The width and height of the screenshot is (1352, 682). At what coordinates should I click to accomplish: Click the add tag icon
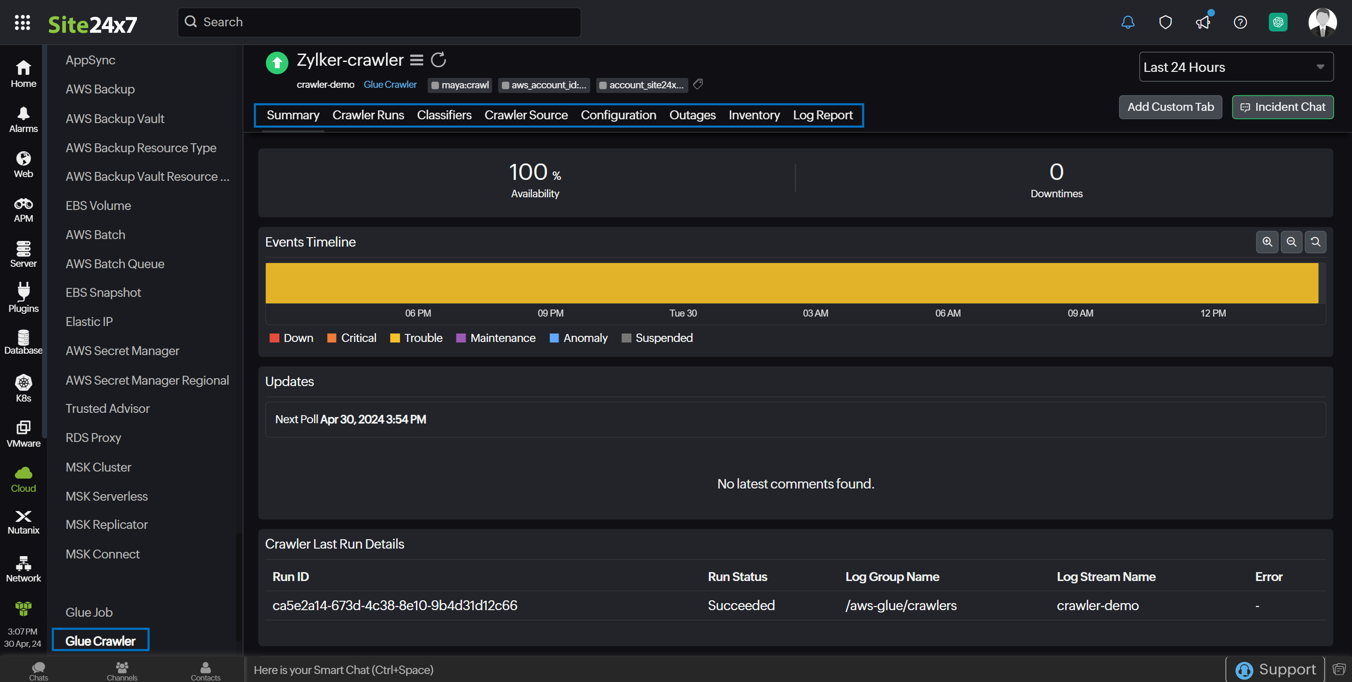click(698, 84)
